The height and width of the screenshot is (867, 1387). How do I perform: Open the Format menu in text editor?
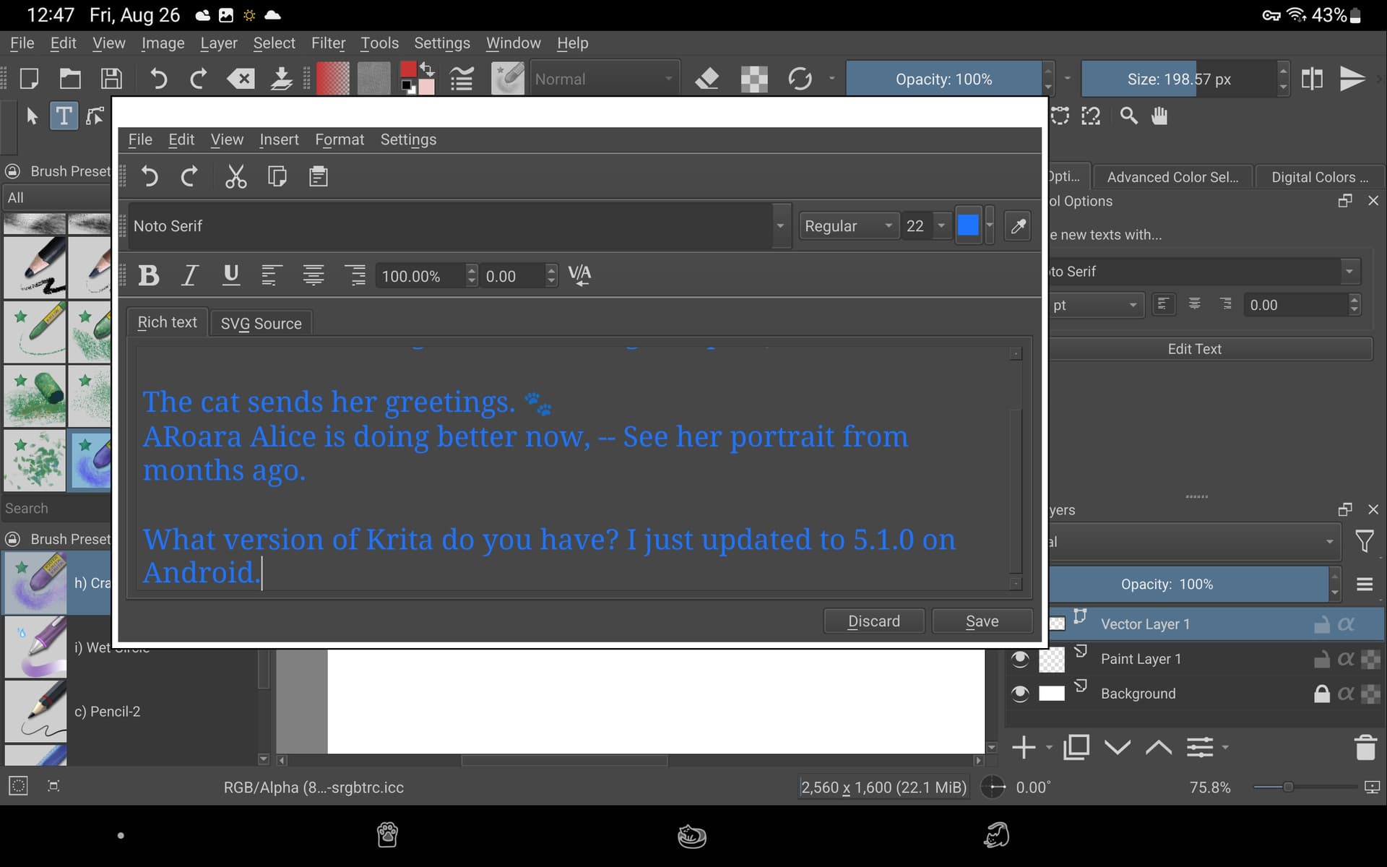pyautogui.click(x=339, y=139)
